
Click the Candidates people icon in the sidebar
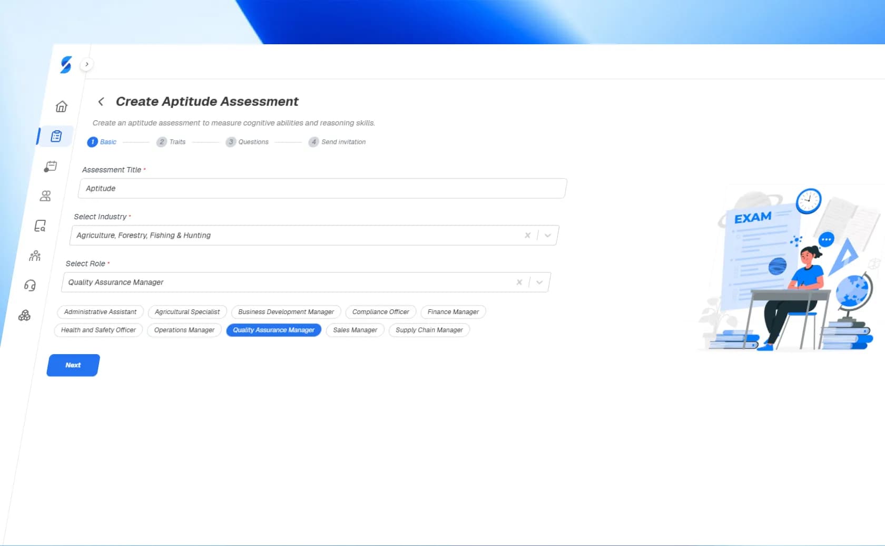[46, 196]
